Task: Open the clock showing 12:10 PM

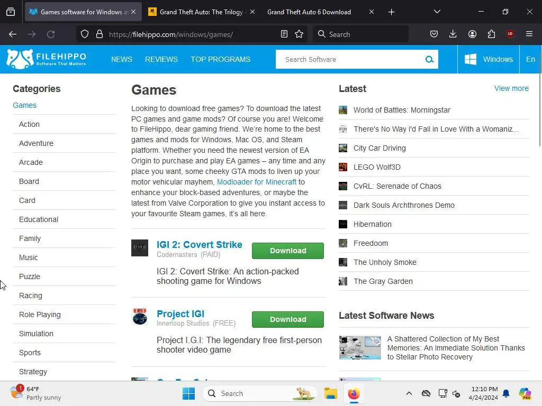Action: pos(483,393)
